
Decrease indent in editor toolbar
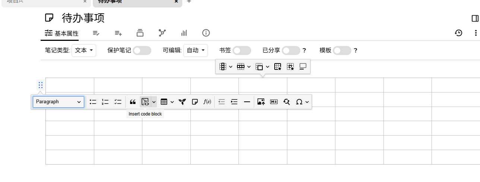pyautogui.click(x=222, y=102)
